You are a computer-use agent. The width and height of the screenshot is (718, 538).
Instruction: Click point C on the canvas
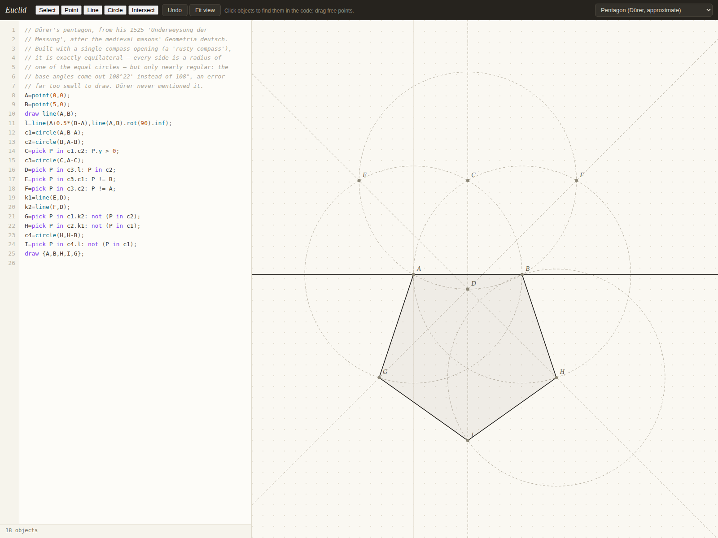[468, 180]
